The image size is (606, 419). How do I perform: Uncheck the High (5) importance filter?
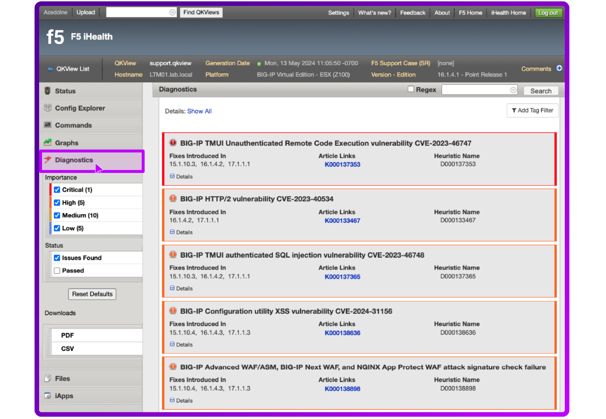57,202
